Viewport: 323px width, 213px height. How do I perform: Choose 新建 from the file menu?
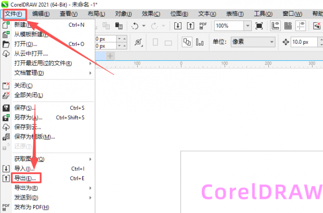tap(48, 25)
